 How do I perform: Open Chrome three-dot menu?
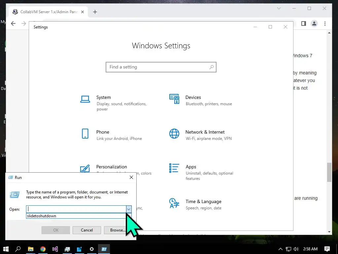pos(325,23)
